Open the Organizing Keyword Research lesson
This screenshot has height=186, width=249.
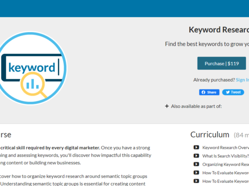click(226, 164)
